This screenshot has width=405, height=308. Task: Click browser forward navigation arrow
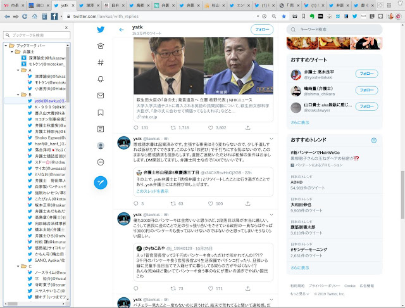pyautogui.click(x=16, y=16)
